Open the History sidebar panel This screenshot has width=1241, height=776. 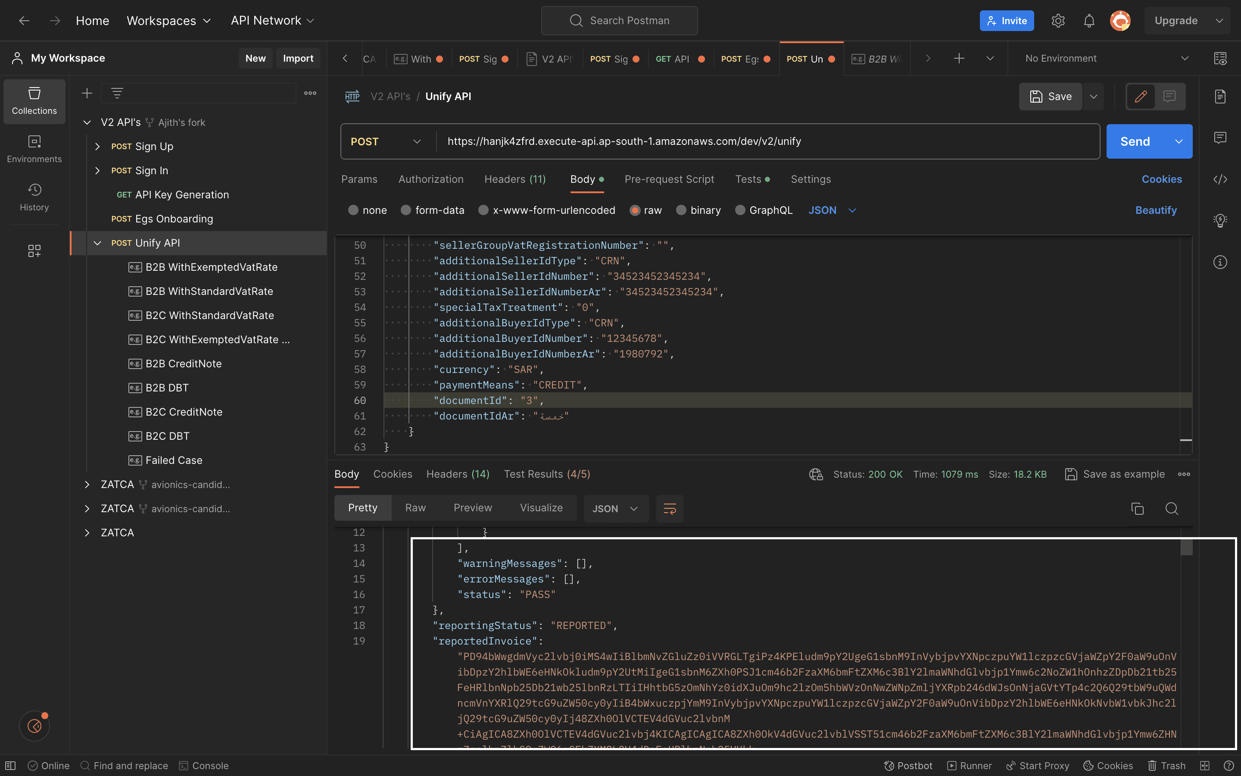[x=34, y=197]
